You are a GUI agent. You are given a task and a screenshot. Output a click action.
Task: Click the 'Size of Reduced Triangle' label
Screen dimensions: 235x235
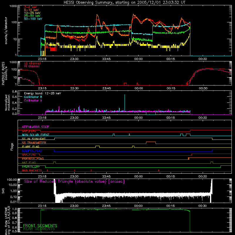(74, 182)
